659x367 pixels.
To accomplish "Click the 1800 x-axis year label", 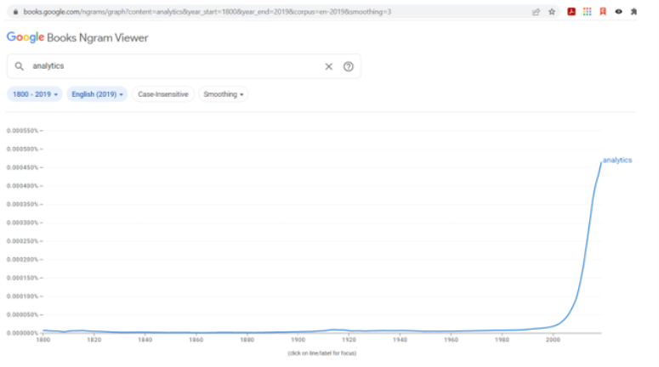I will pos(43,340).
